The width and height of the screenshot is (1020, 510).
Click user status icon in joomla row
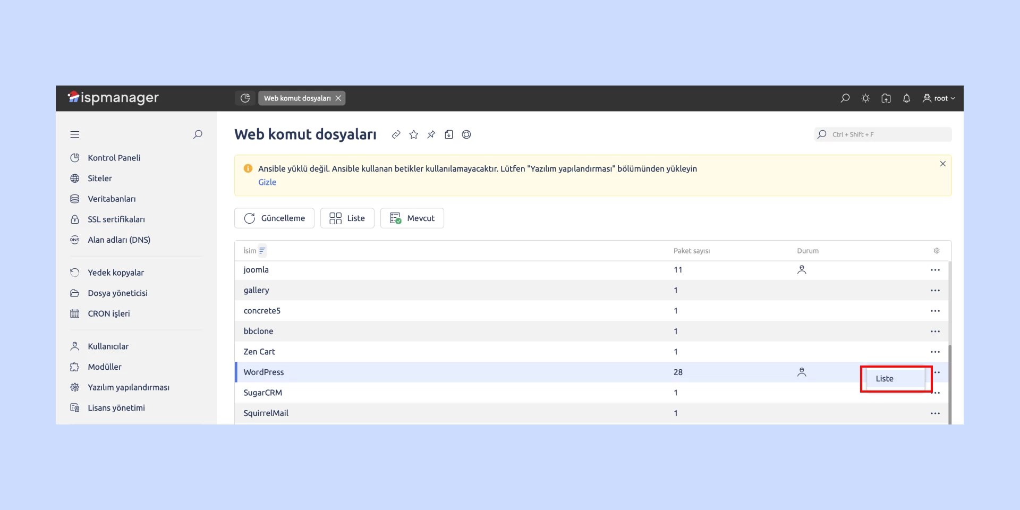(802, 270)
